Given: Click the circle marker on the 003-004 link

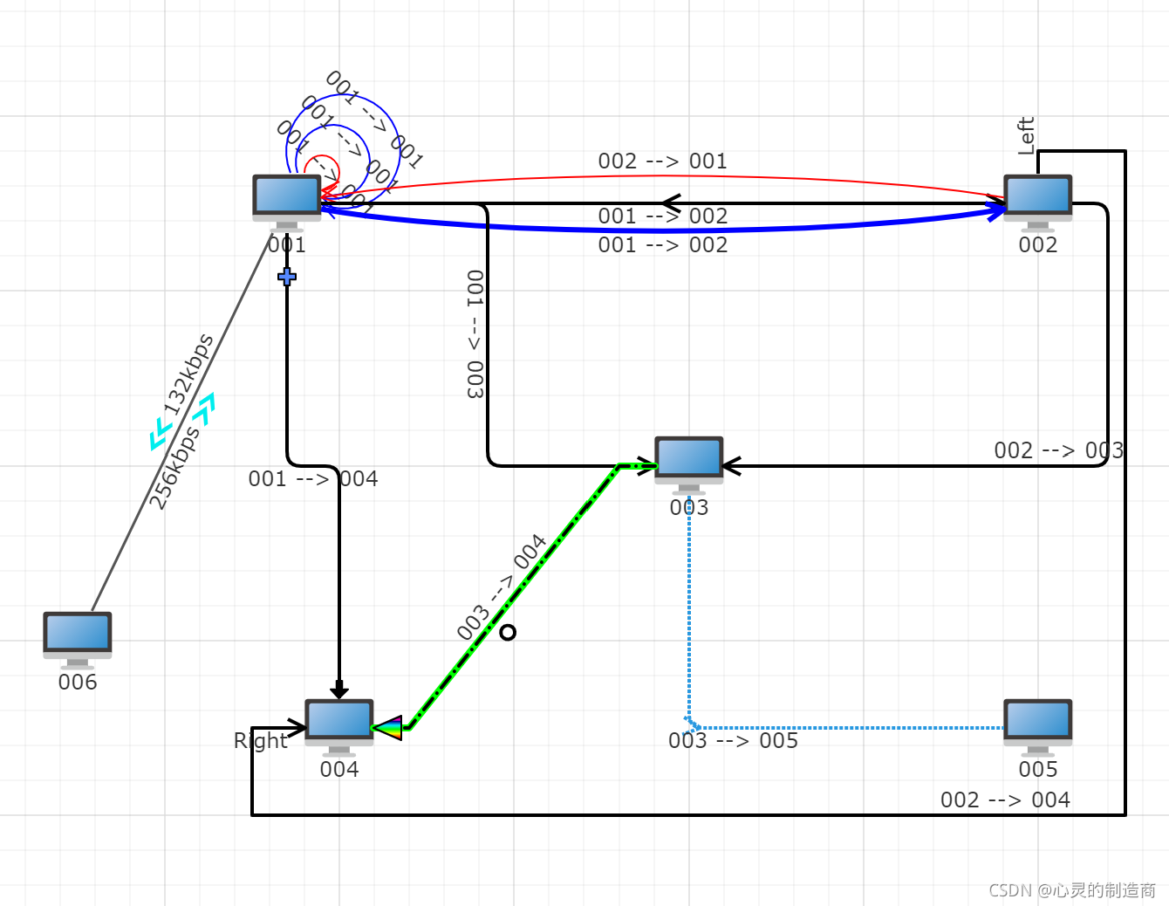Looking at the screenshot, I should pyautogui.click(x=508, y=632).
